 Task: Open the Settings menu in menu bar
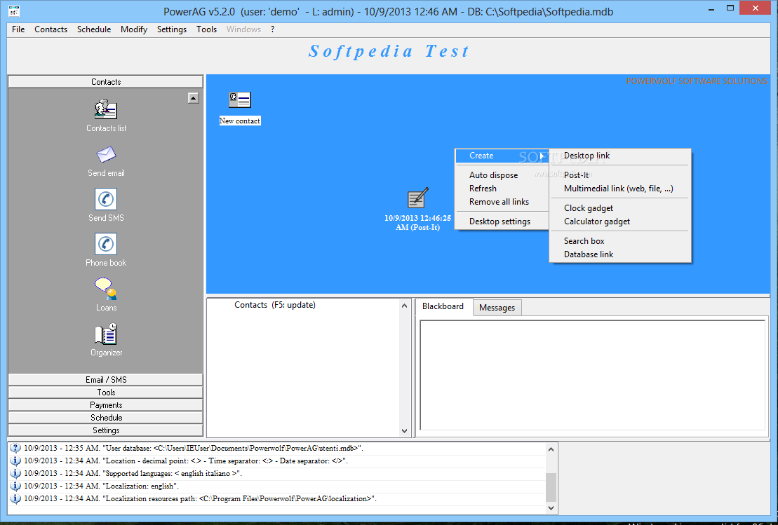172,29
